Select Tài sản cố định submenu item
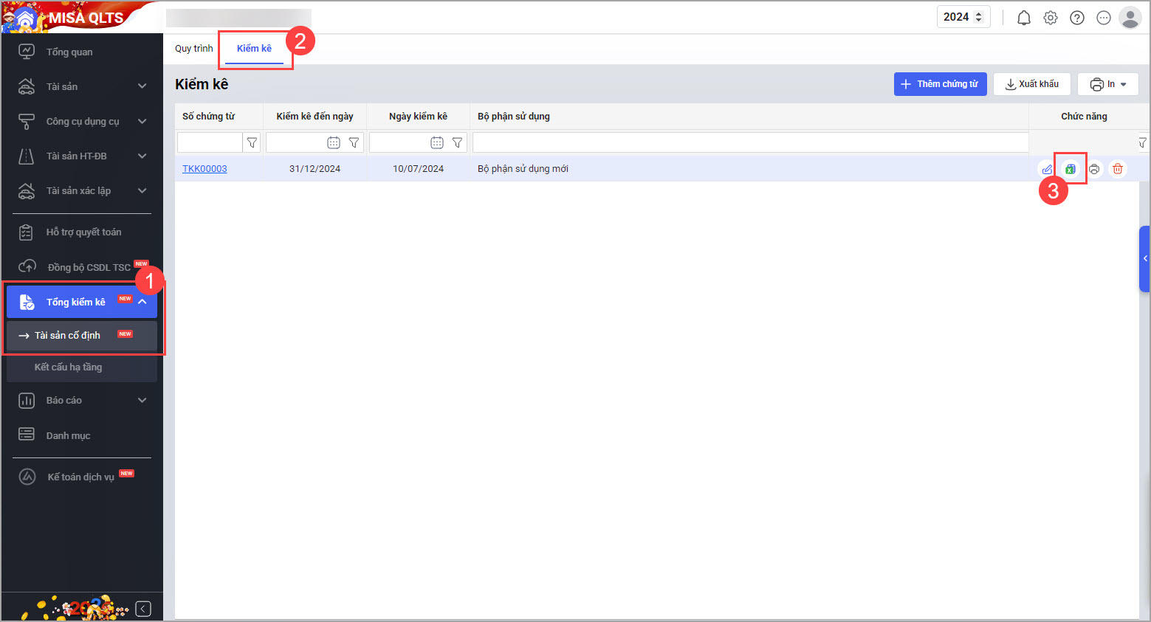This screenshot has width=1151, height=622. [82, 335]
